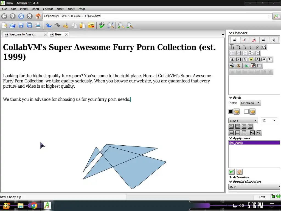This screenshot has height=211, width=281.
Task: Select the (no_class) list entry
Action: coord(254,143)
